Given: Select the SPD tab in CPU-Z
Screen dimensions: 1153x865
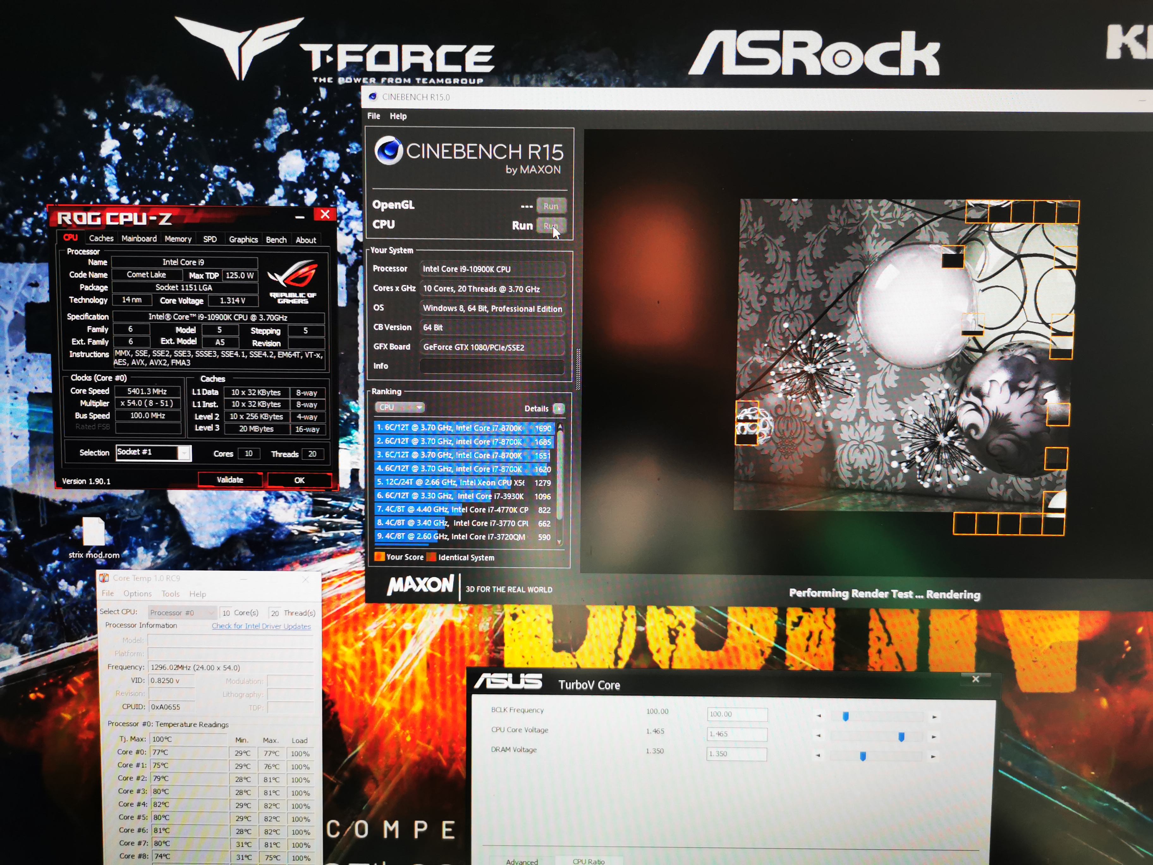Looking at the screenshot, I should point(210,239).
